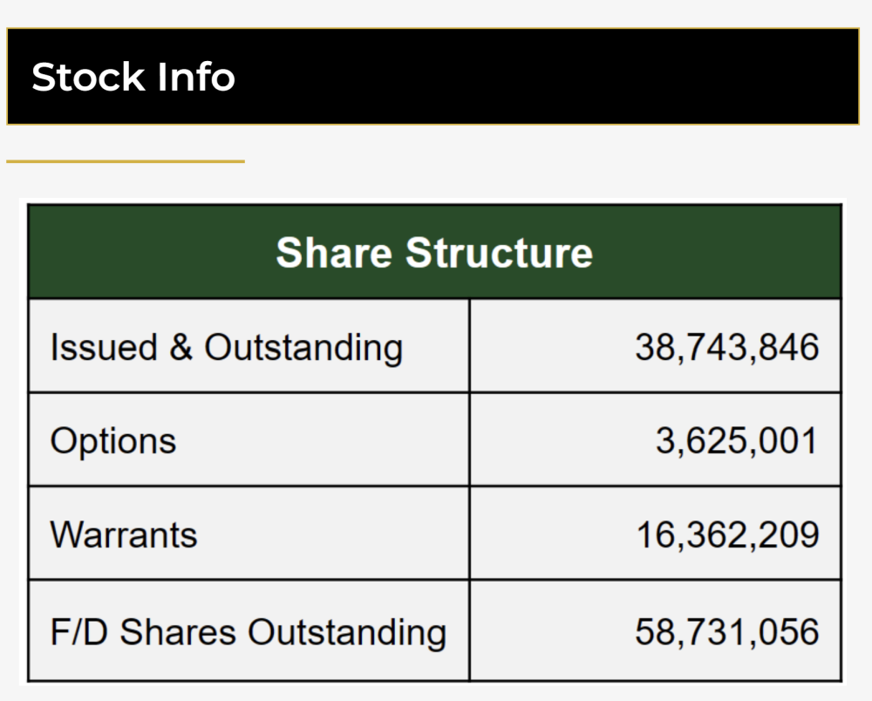Click the word Shares in the last row
The height and width of the screenshot is (701, 872).
click(178, 632)
